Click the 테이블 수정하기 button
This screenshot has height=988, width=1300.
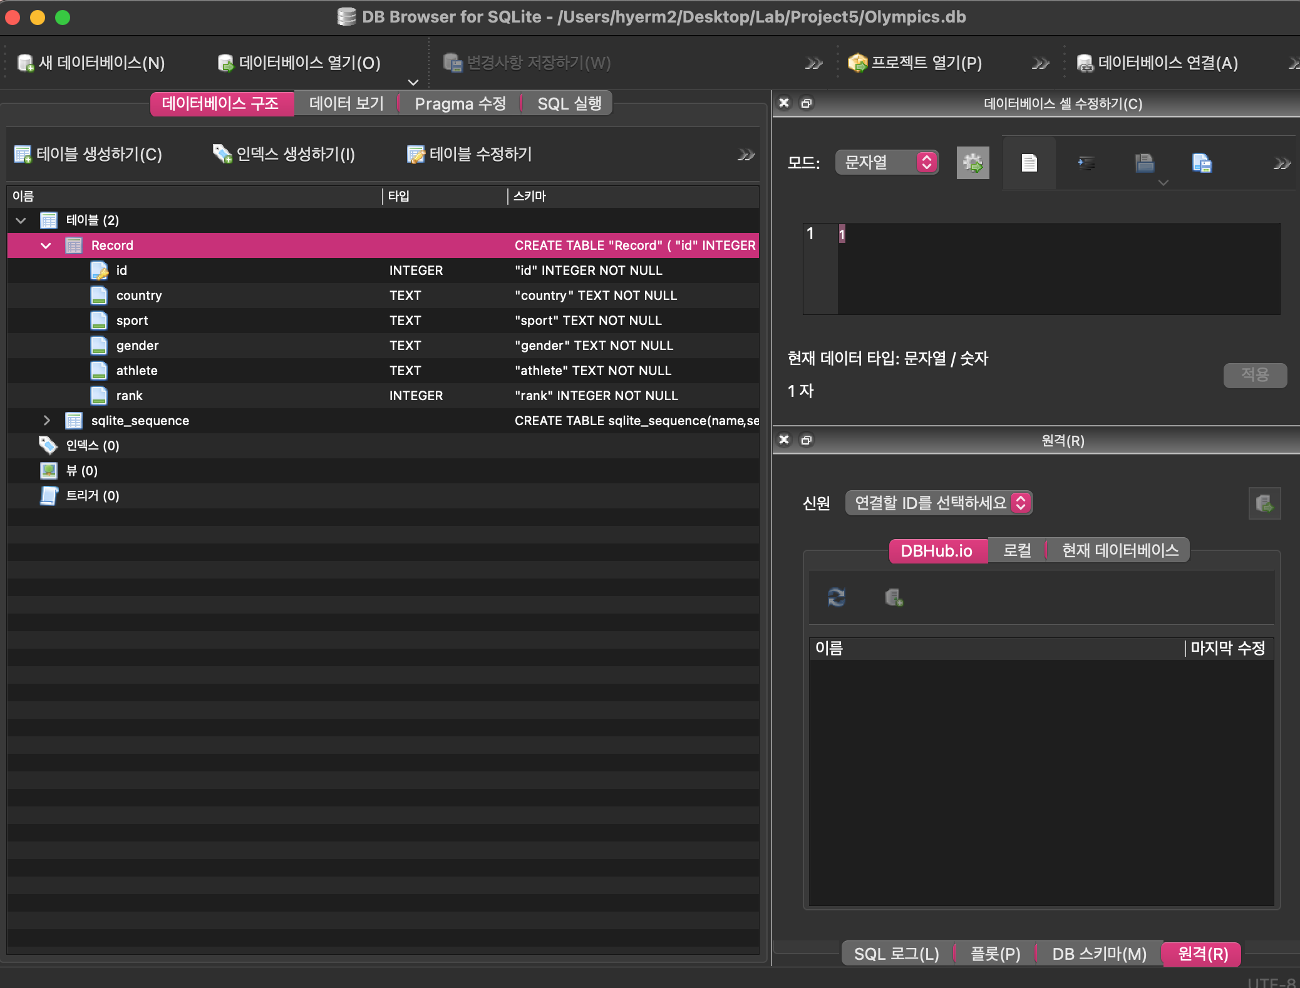[x=470, y=154]
